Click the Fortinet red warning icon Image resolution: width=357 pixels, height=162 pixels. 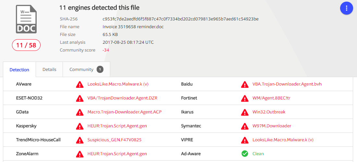[x=245, y=98]
